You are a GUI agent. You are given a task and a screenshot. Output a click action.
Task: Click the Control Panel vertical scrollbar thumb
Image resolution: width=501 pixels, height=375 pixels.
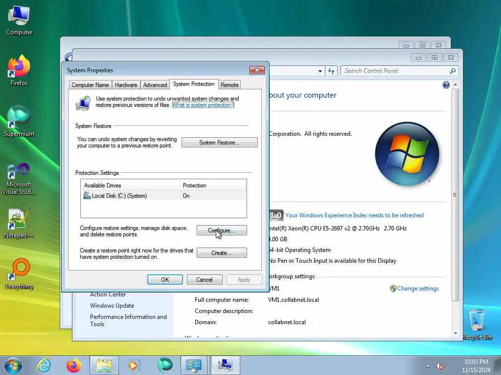click(455, 195)
